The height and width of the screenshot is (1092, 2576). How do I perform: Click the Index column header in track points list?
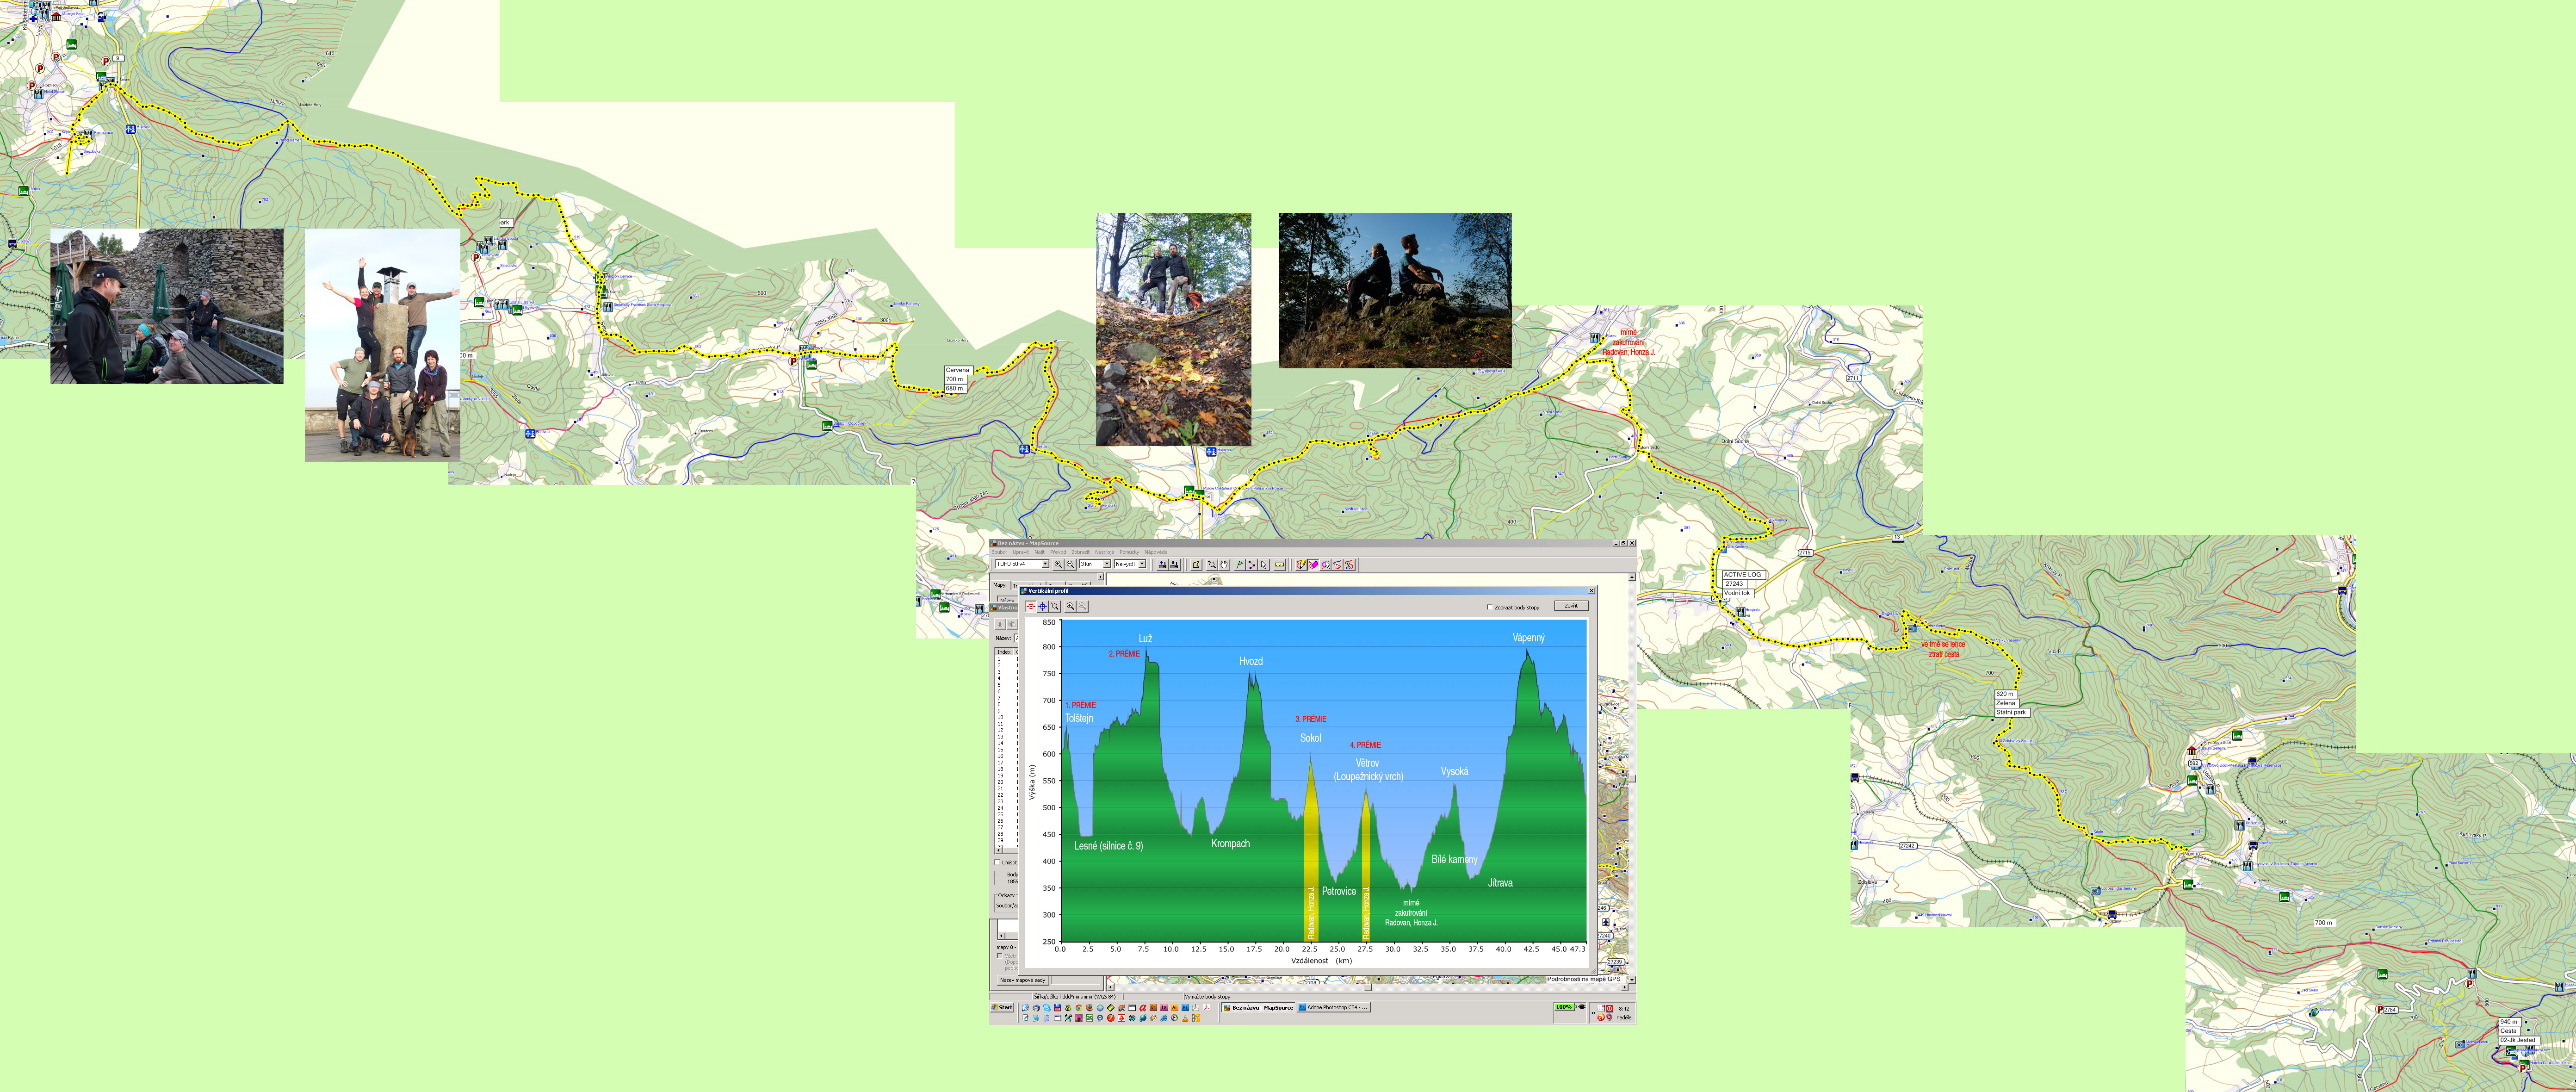pos(1004,652)
